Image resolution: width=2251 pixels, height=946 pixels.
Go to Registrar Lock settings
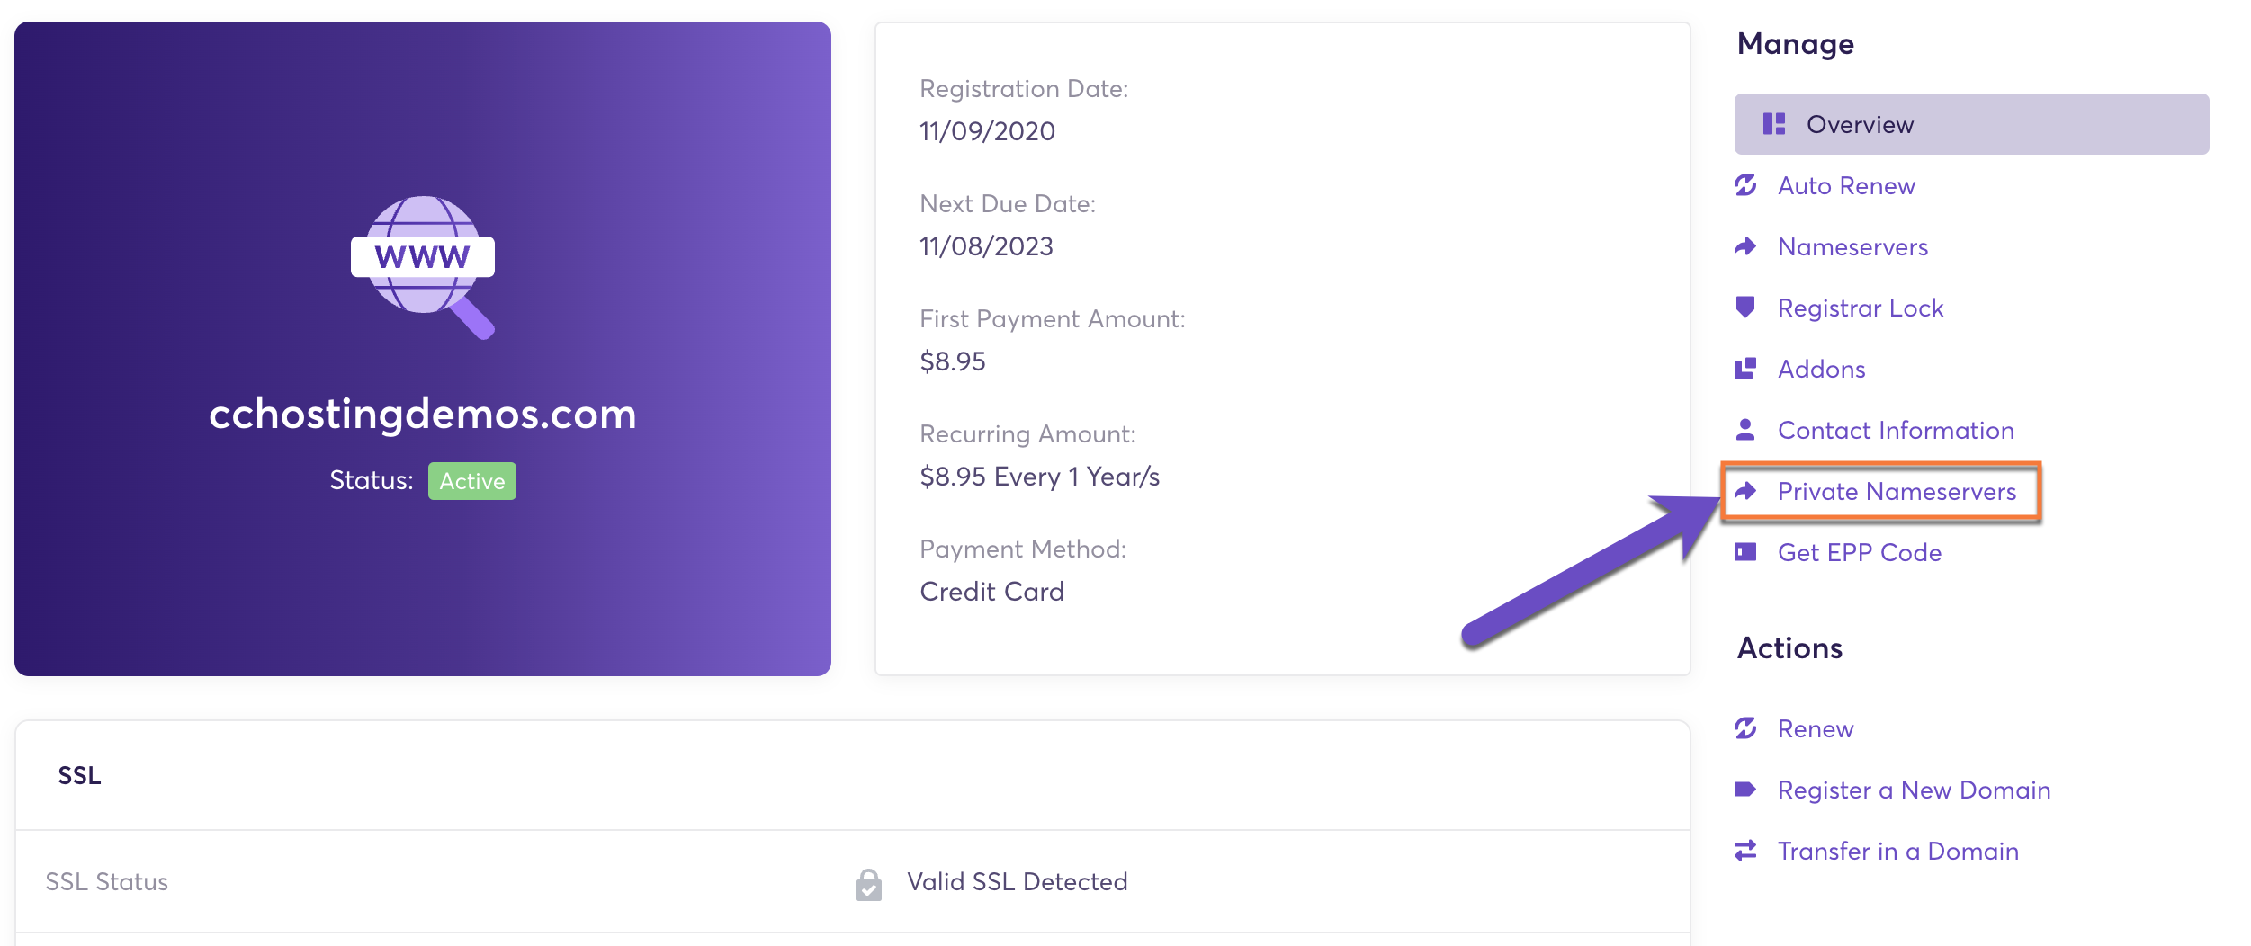tap(1861, 308)
